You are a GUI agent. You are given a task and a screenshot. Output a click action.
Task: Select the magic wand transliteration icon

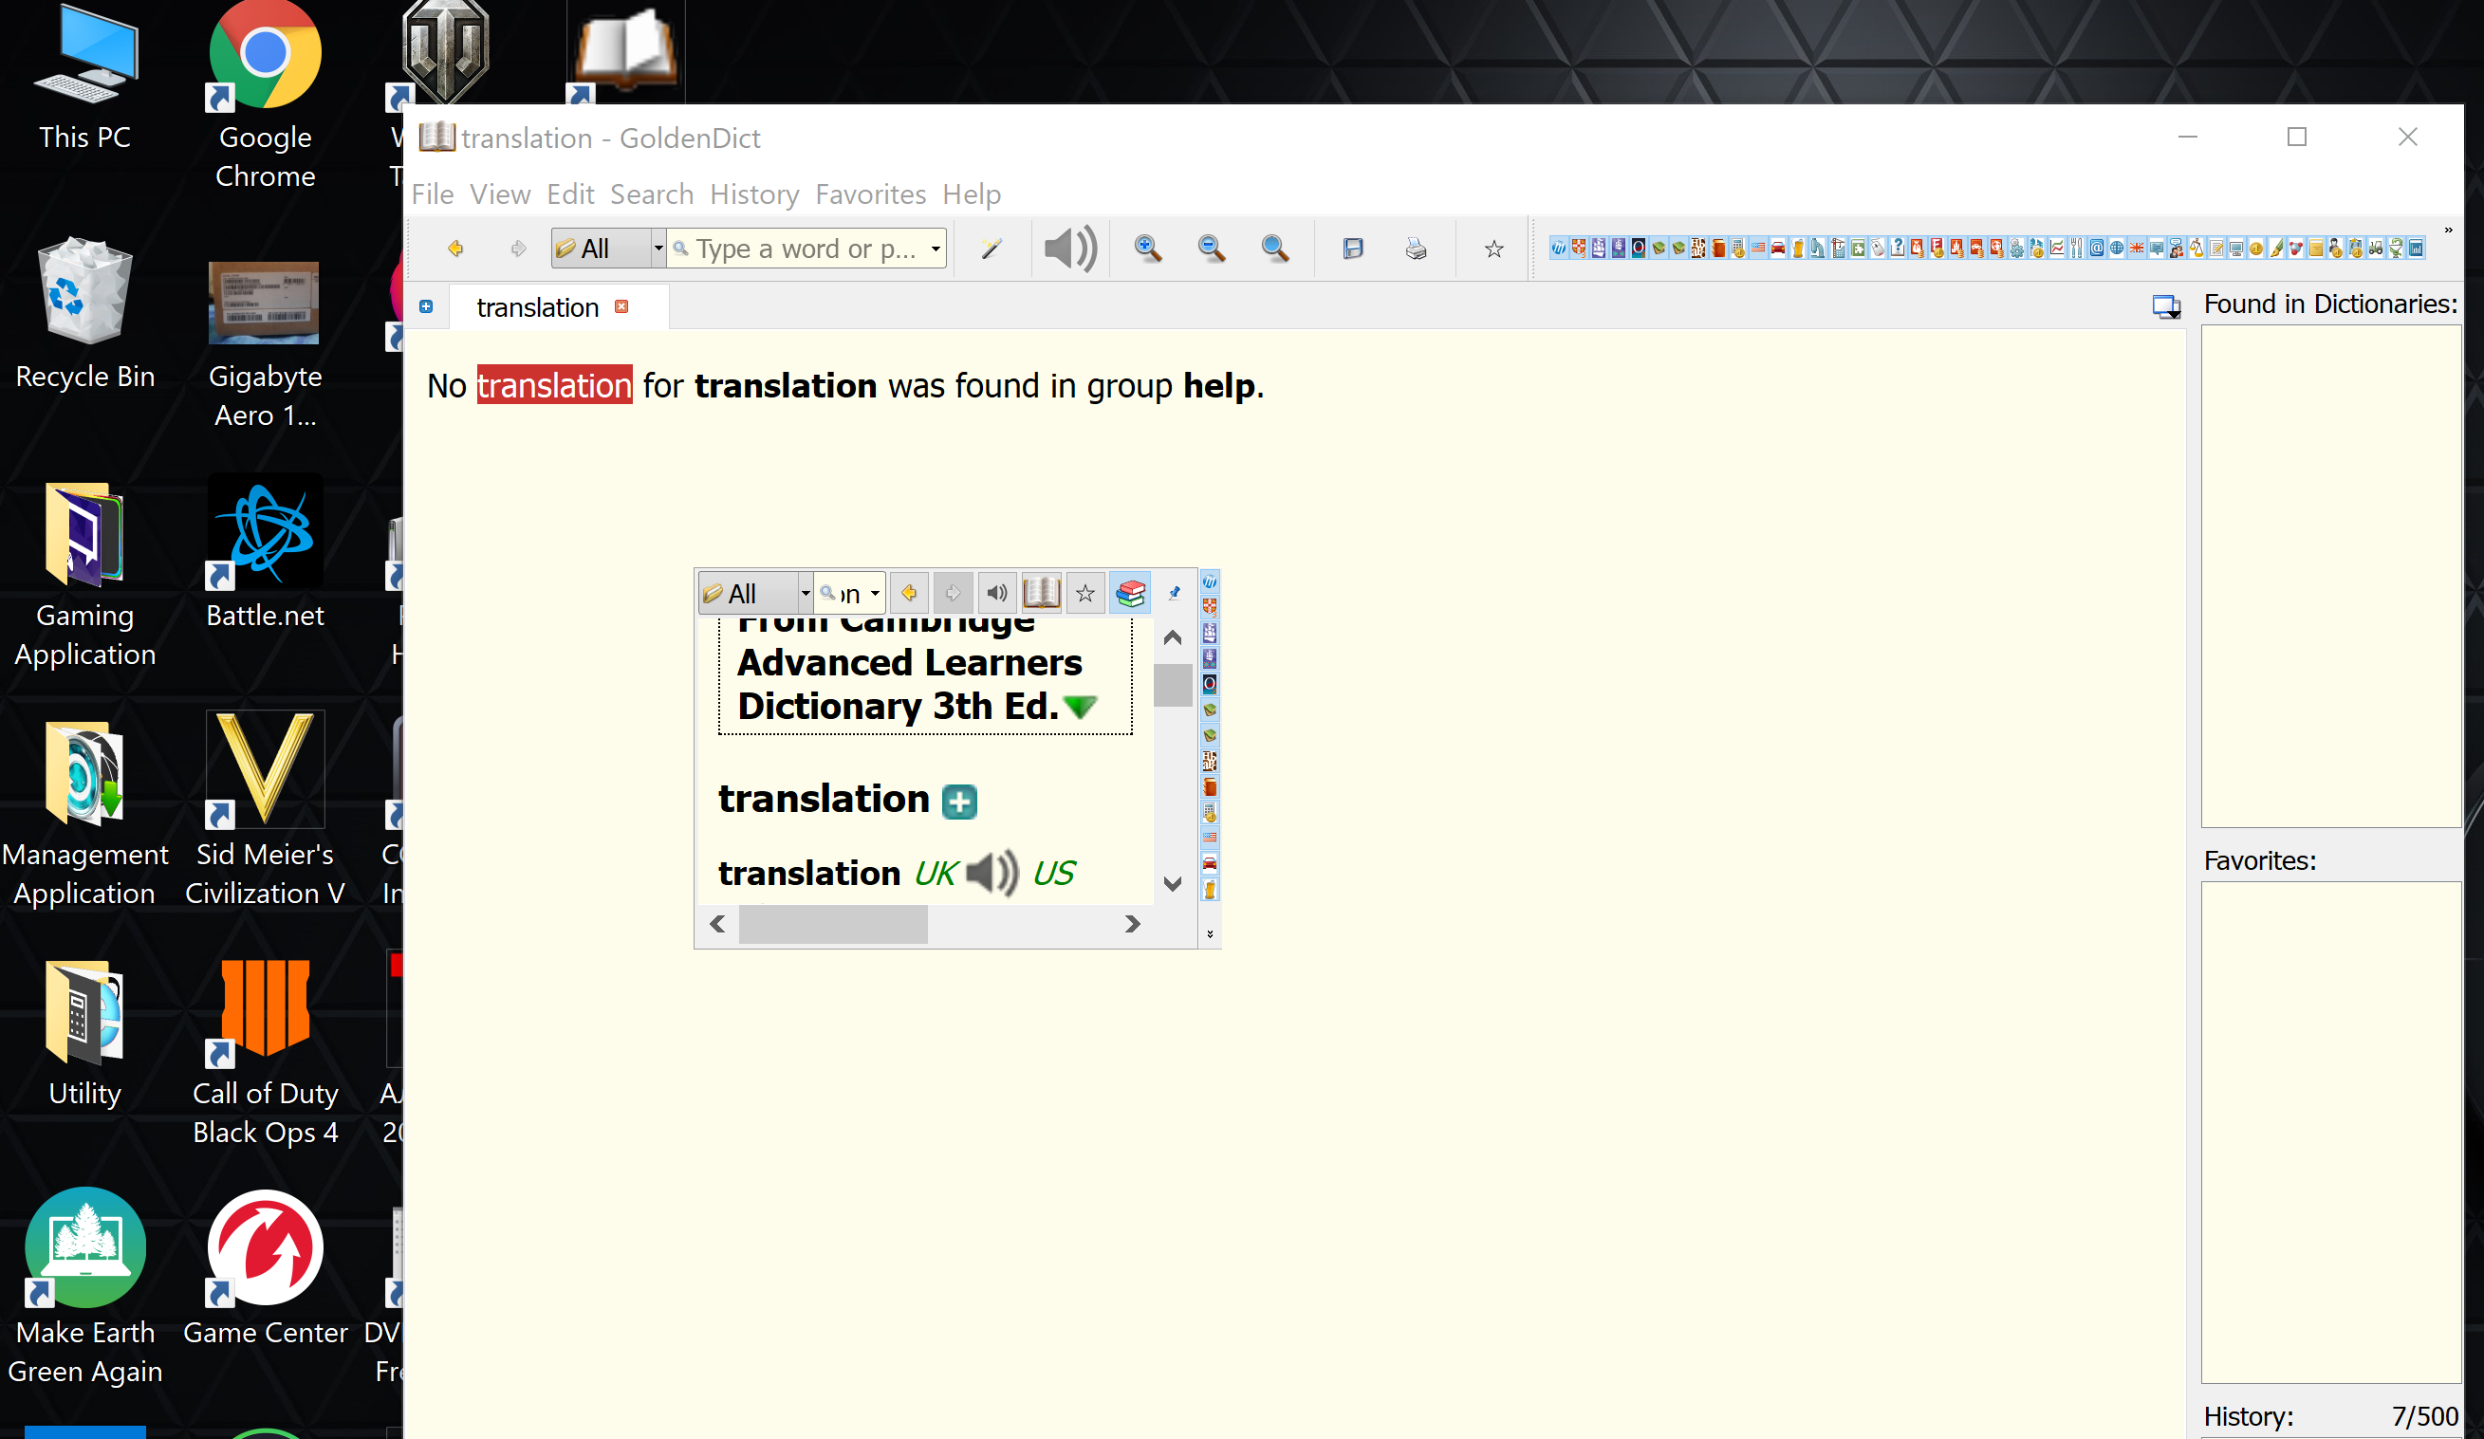point(992,249)
